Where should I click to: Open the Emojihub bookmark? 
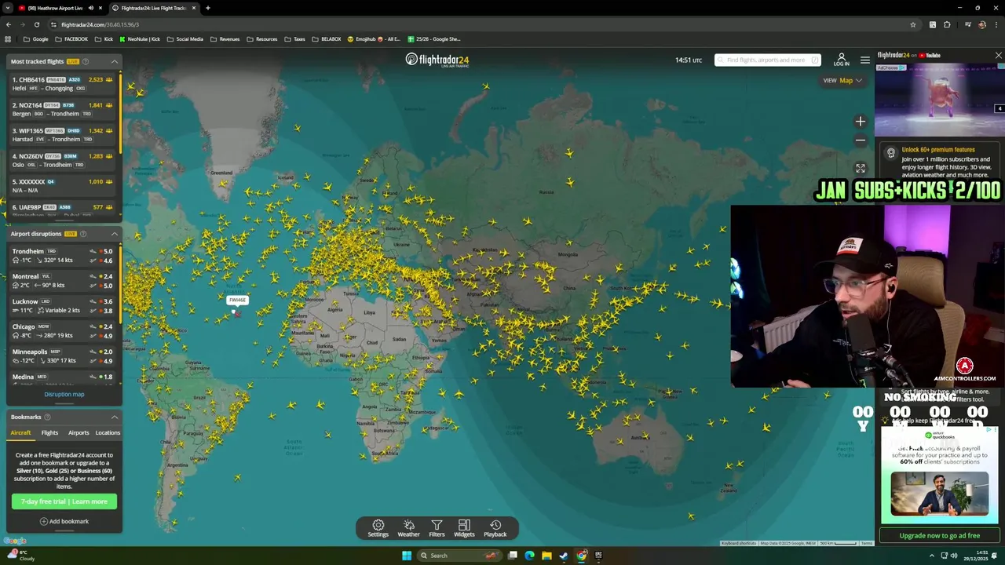point(373,39)
